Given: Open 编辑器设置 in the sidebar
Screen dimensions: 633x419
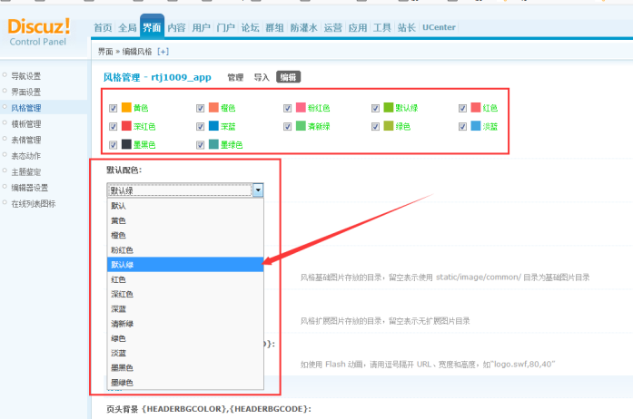Looking at the screenshot, I should pyautogui.click(x=29, y=188).
